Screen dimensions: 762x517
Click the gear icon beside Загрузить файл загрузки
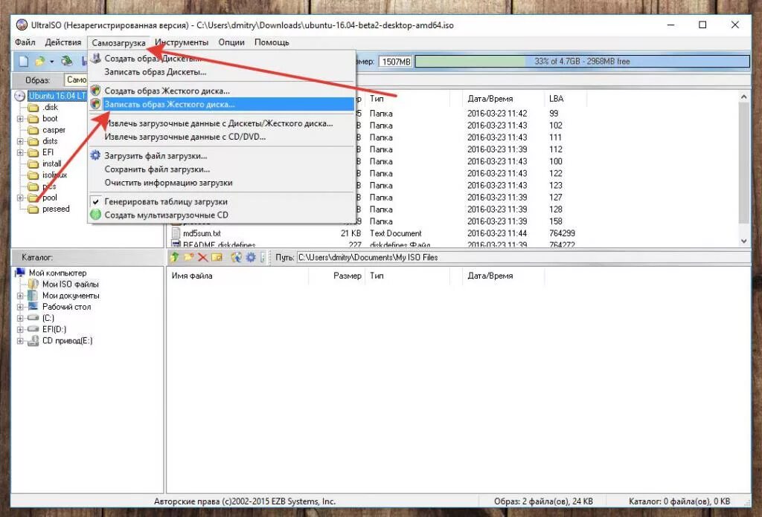click(x=96, y=156)
